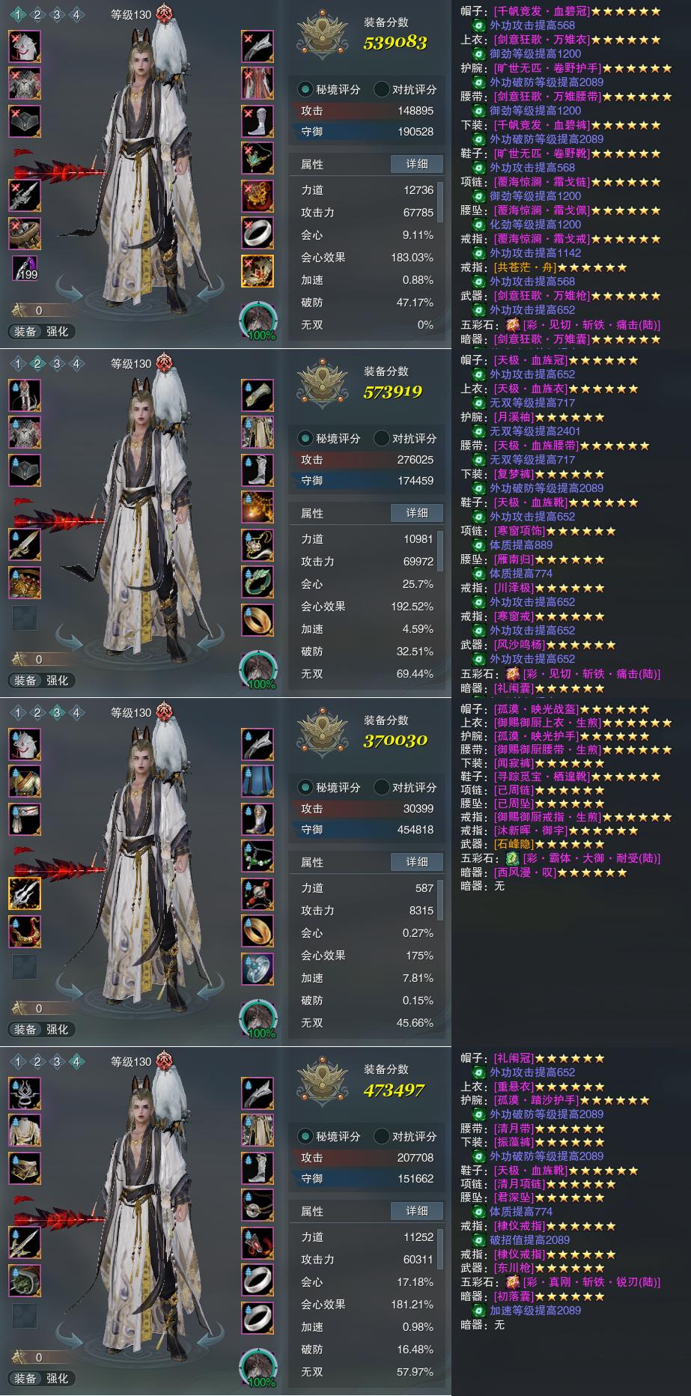Click the spear weapon icon in the 473497 score panel
The width and height of the screenshot is (691, 1396).
25,1243
